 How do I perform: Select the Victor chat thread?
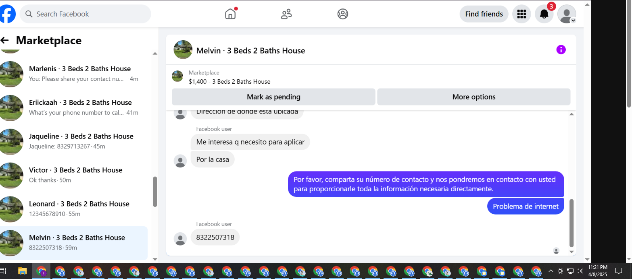(74, 175)
